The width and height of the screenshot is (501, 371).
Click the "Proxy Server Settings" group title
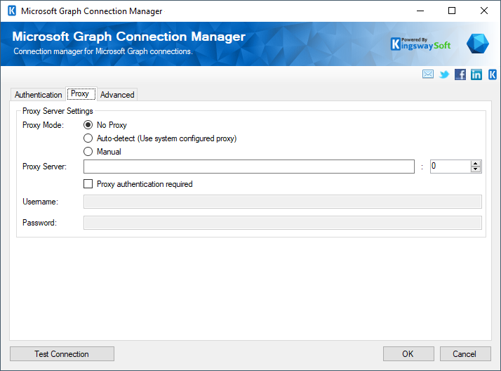click(58, 111)
